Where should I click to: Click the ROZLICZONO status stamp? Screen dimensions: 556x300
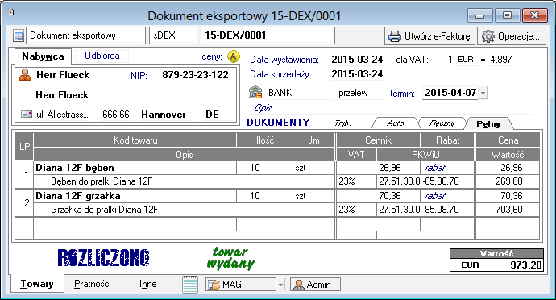[x=103, y=258]
